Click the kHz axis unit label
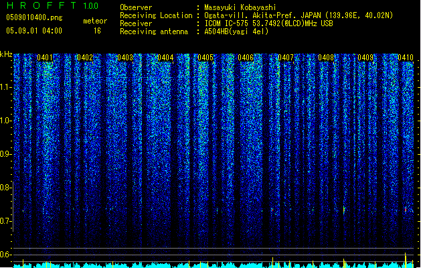Screen dimensions: 421x268 tap(6, 54)
